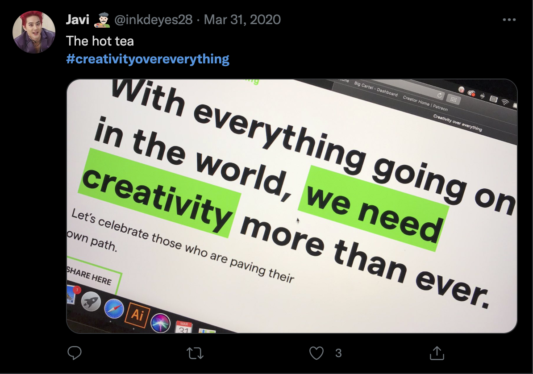Click the Wi-Fi status menu bar icon
Viewport: 533px width, 374px height.
coord(505,102)
